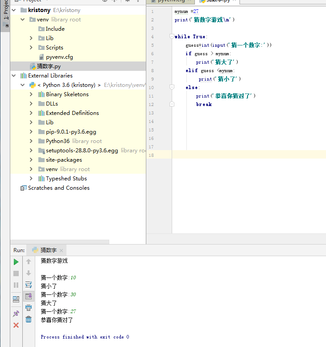Toggle Scroll to End button in console
This screenshot has height=347, width=326.
click(29, 296)
